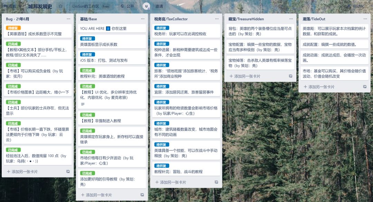
Task: Open YOU ARE HERE 你在这里 card
Action: coord(112,29)
